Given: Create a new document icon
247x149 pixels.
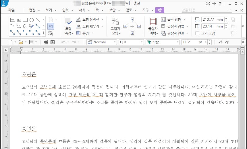Looking at the screenshot, I should [11, 42].
